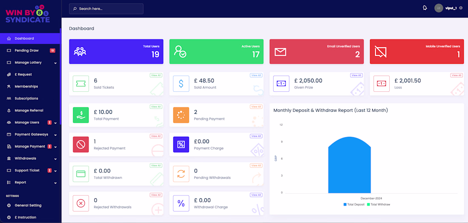Open Manage Referral menu item

click(x=30, y=110)
